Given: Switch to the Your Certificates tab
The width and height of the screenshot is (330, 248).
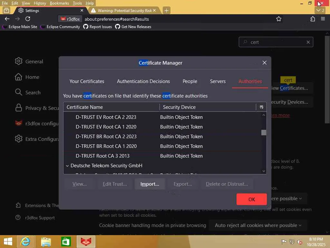Looking at the screenshot, I should click(87, 81).
